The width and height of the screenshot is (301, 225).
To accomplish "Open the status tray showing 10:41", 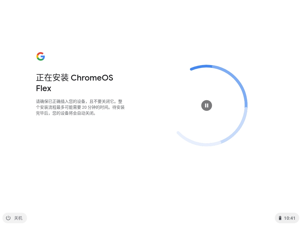I will (x=287, y=218).
